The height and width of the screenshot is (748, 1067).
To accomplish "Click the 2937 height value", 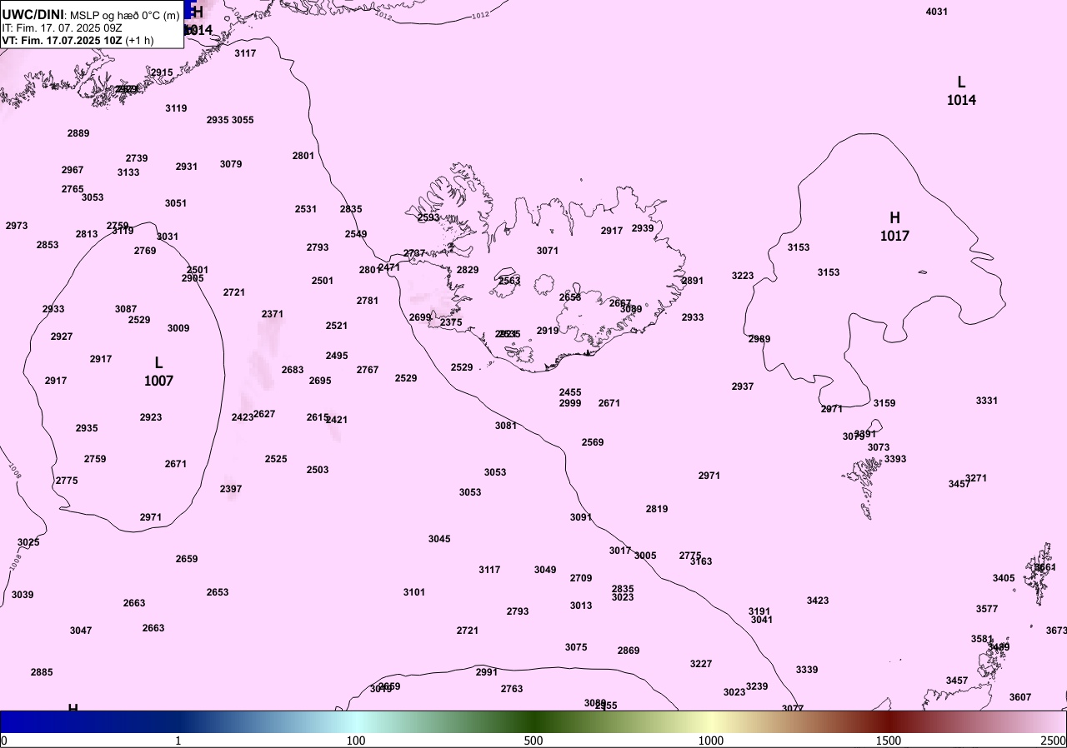I will point(743,386).
